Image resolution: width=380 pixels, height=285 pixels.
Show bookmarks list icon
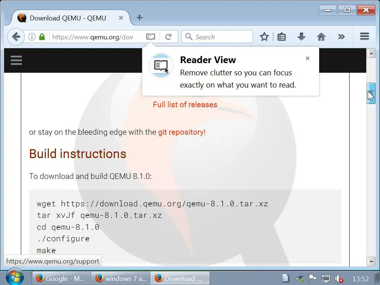(x=281, y=37)
